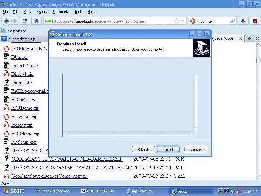The width and height of the screenshot is (261, 196).
Task: Open the EPRDemo.zip link
Action: pyautogui.click(x=25, y=108)
